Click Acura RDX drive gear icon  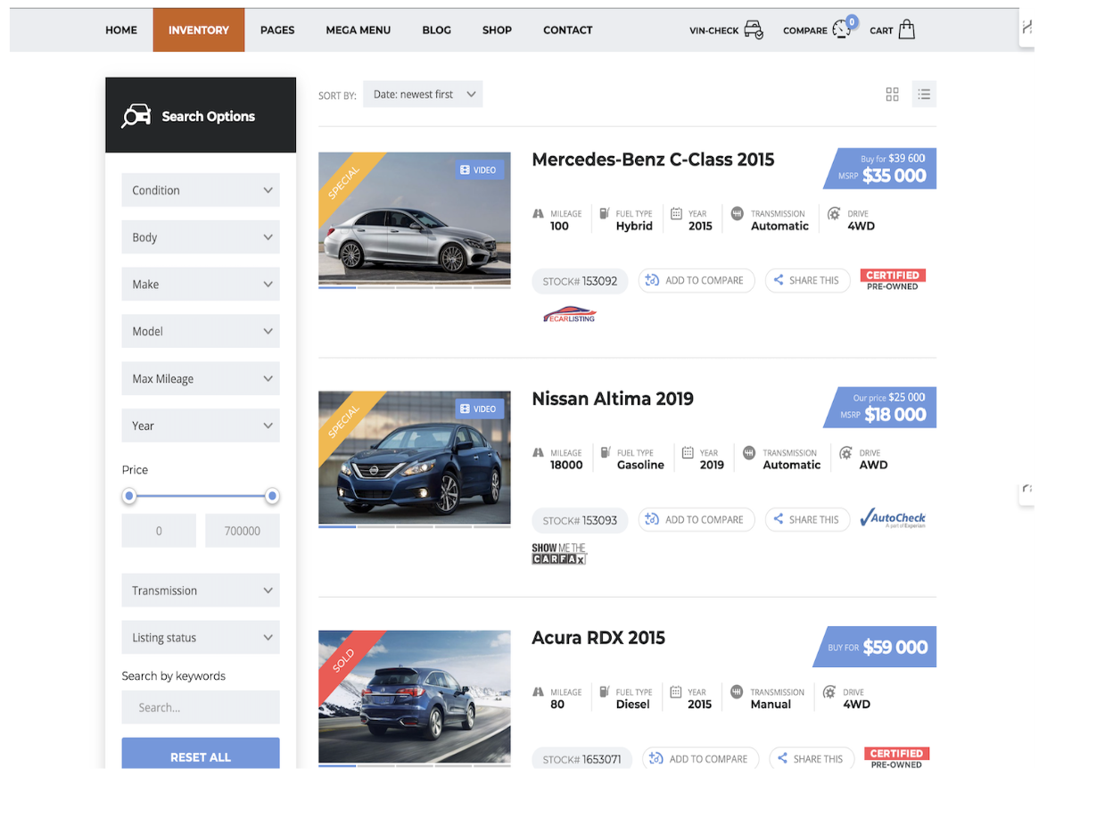[829, 691]
